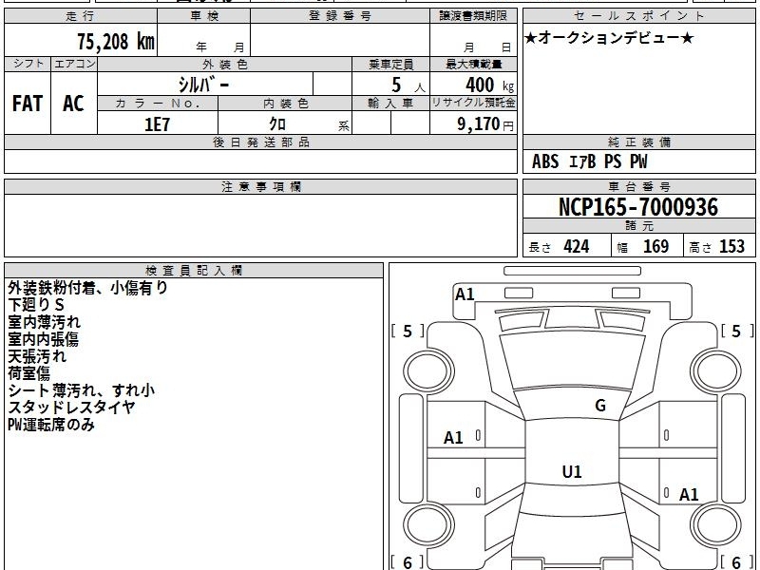Select the カラーNo. header

pyautogui.click(x=158, y=104)
